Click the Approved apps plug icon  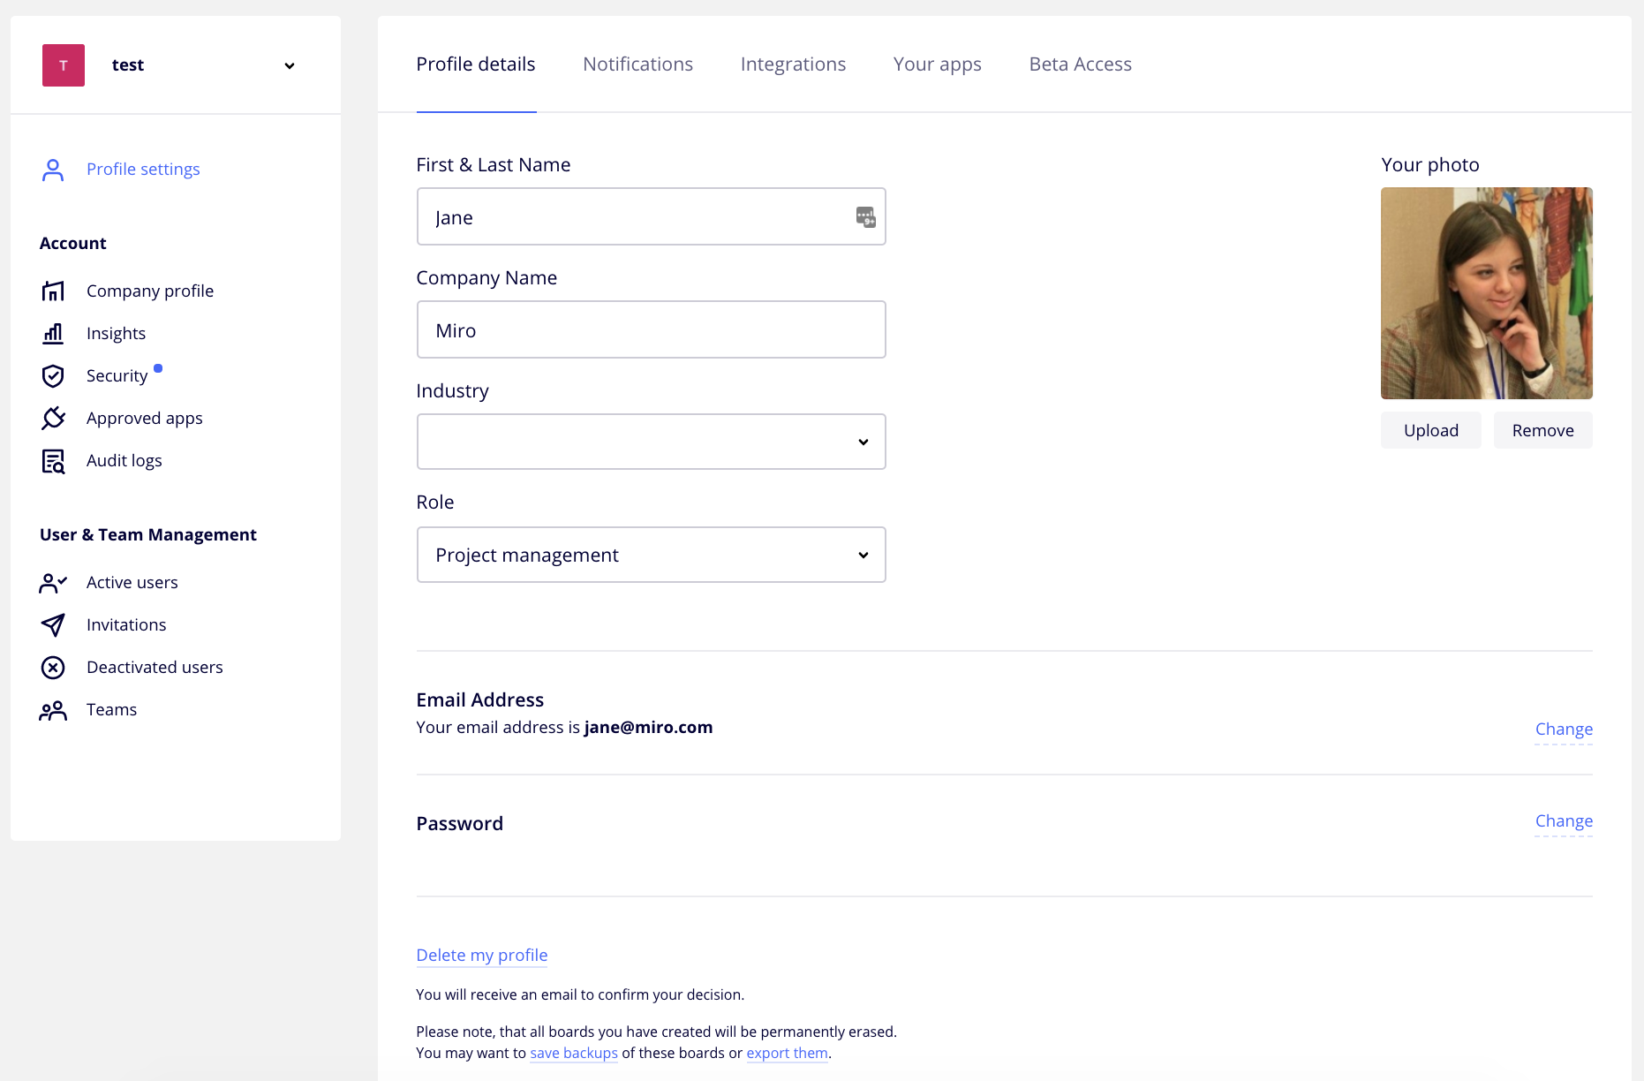(53, 418)
